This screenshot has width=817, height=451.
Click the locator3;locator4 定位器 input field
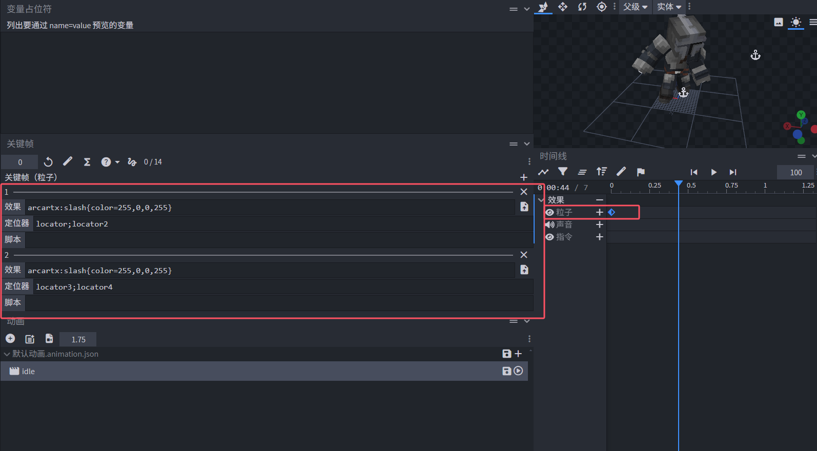(282, 287)
